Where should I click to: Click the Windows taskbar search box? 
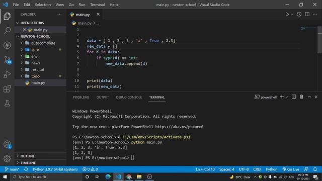[46, 176]
